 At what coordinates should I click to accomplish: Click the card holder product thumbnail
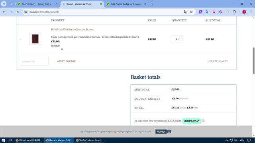click(35, 39)
